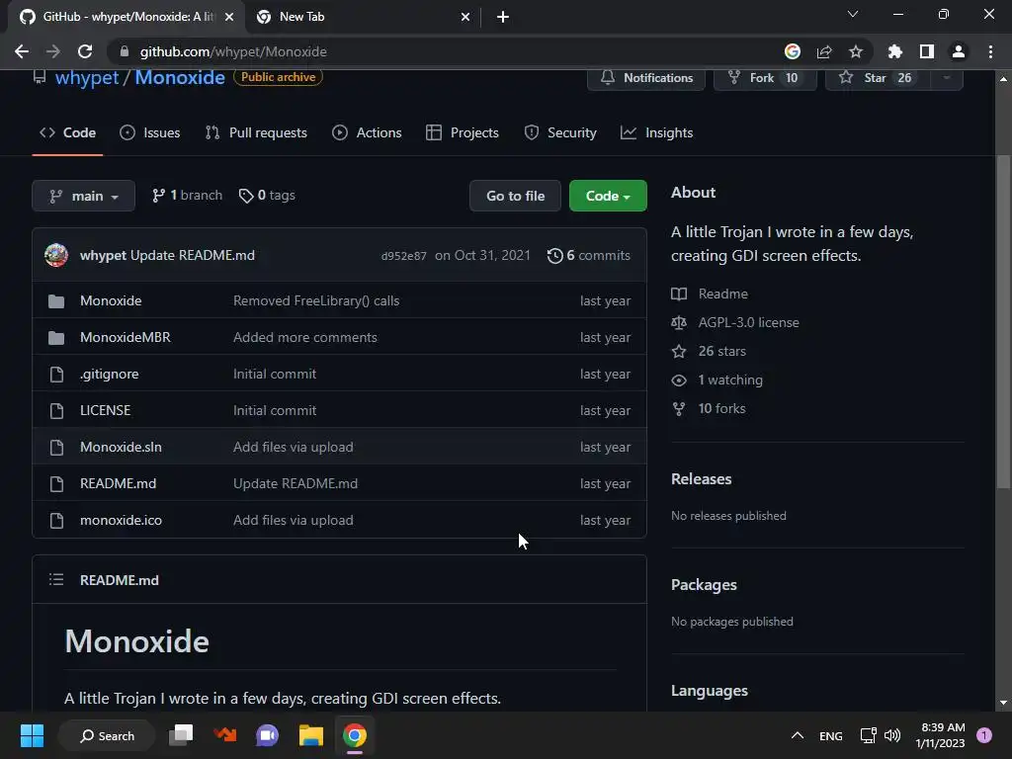Click the Readme book icon in About
This screenshot has height=759, width=1012.
coord(679,295)
